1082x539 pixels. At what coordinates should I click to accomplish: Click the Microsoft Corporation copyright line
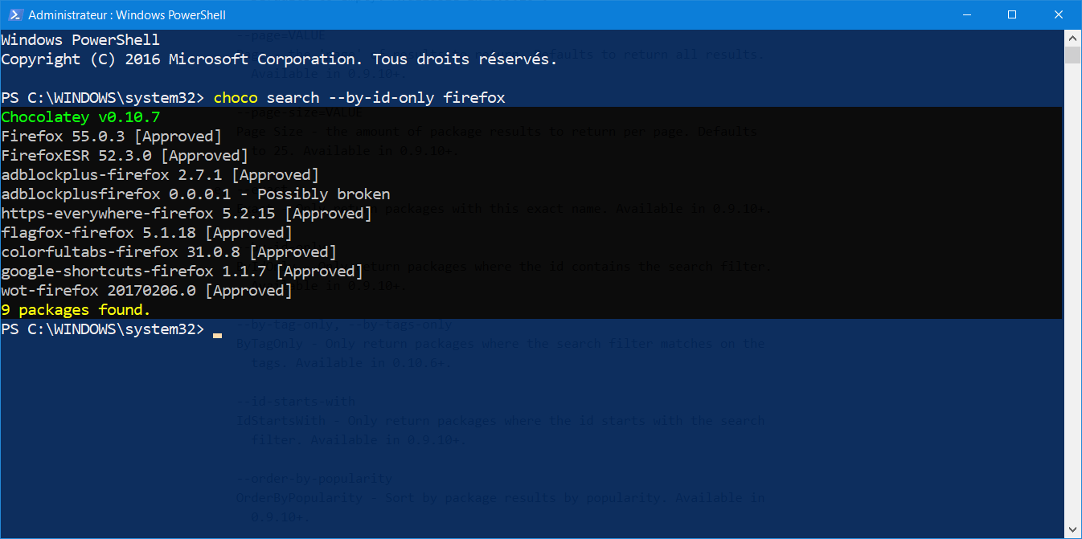click(x=279, y=59)
